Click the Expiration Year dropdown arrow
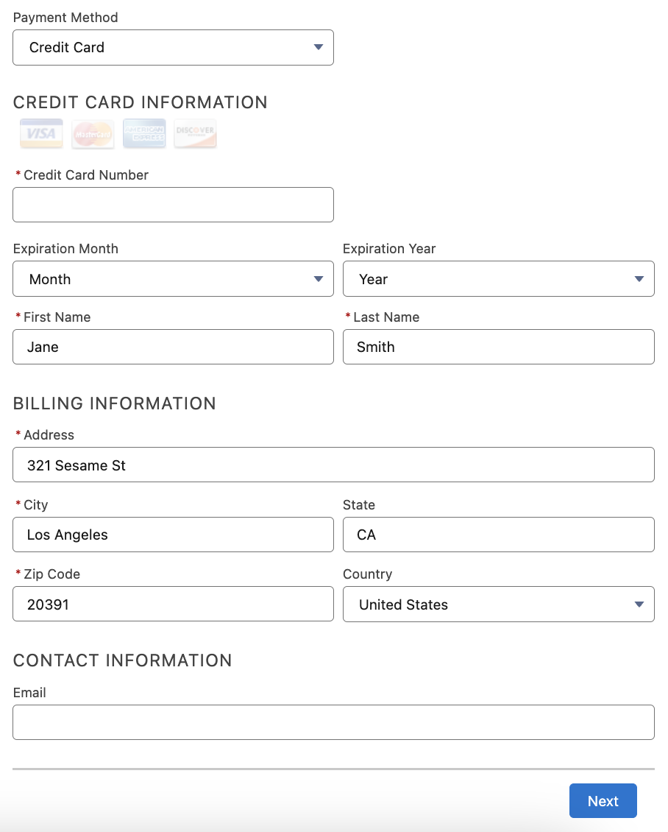This screenshot has height=832, width=668. (639, 279)
